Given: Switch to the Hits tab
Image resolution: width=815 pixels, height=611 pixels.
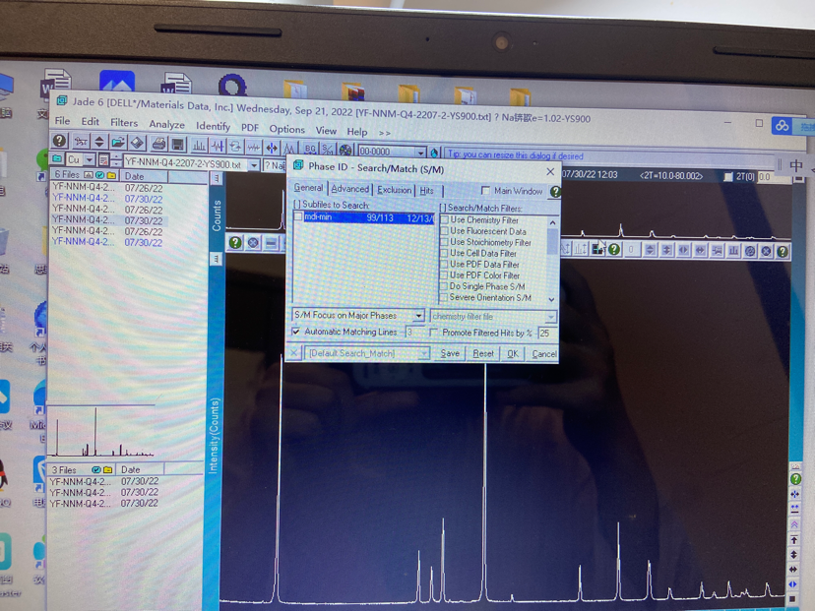Looking at the screenshot, I should (x=427, y=191).
